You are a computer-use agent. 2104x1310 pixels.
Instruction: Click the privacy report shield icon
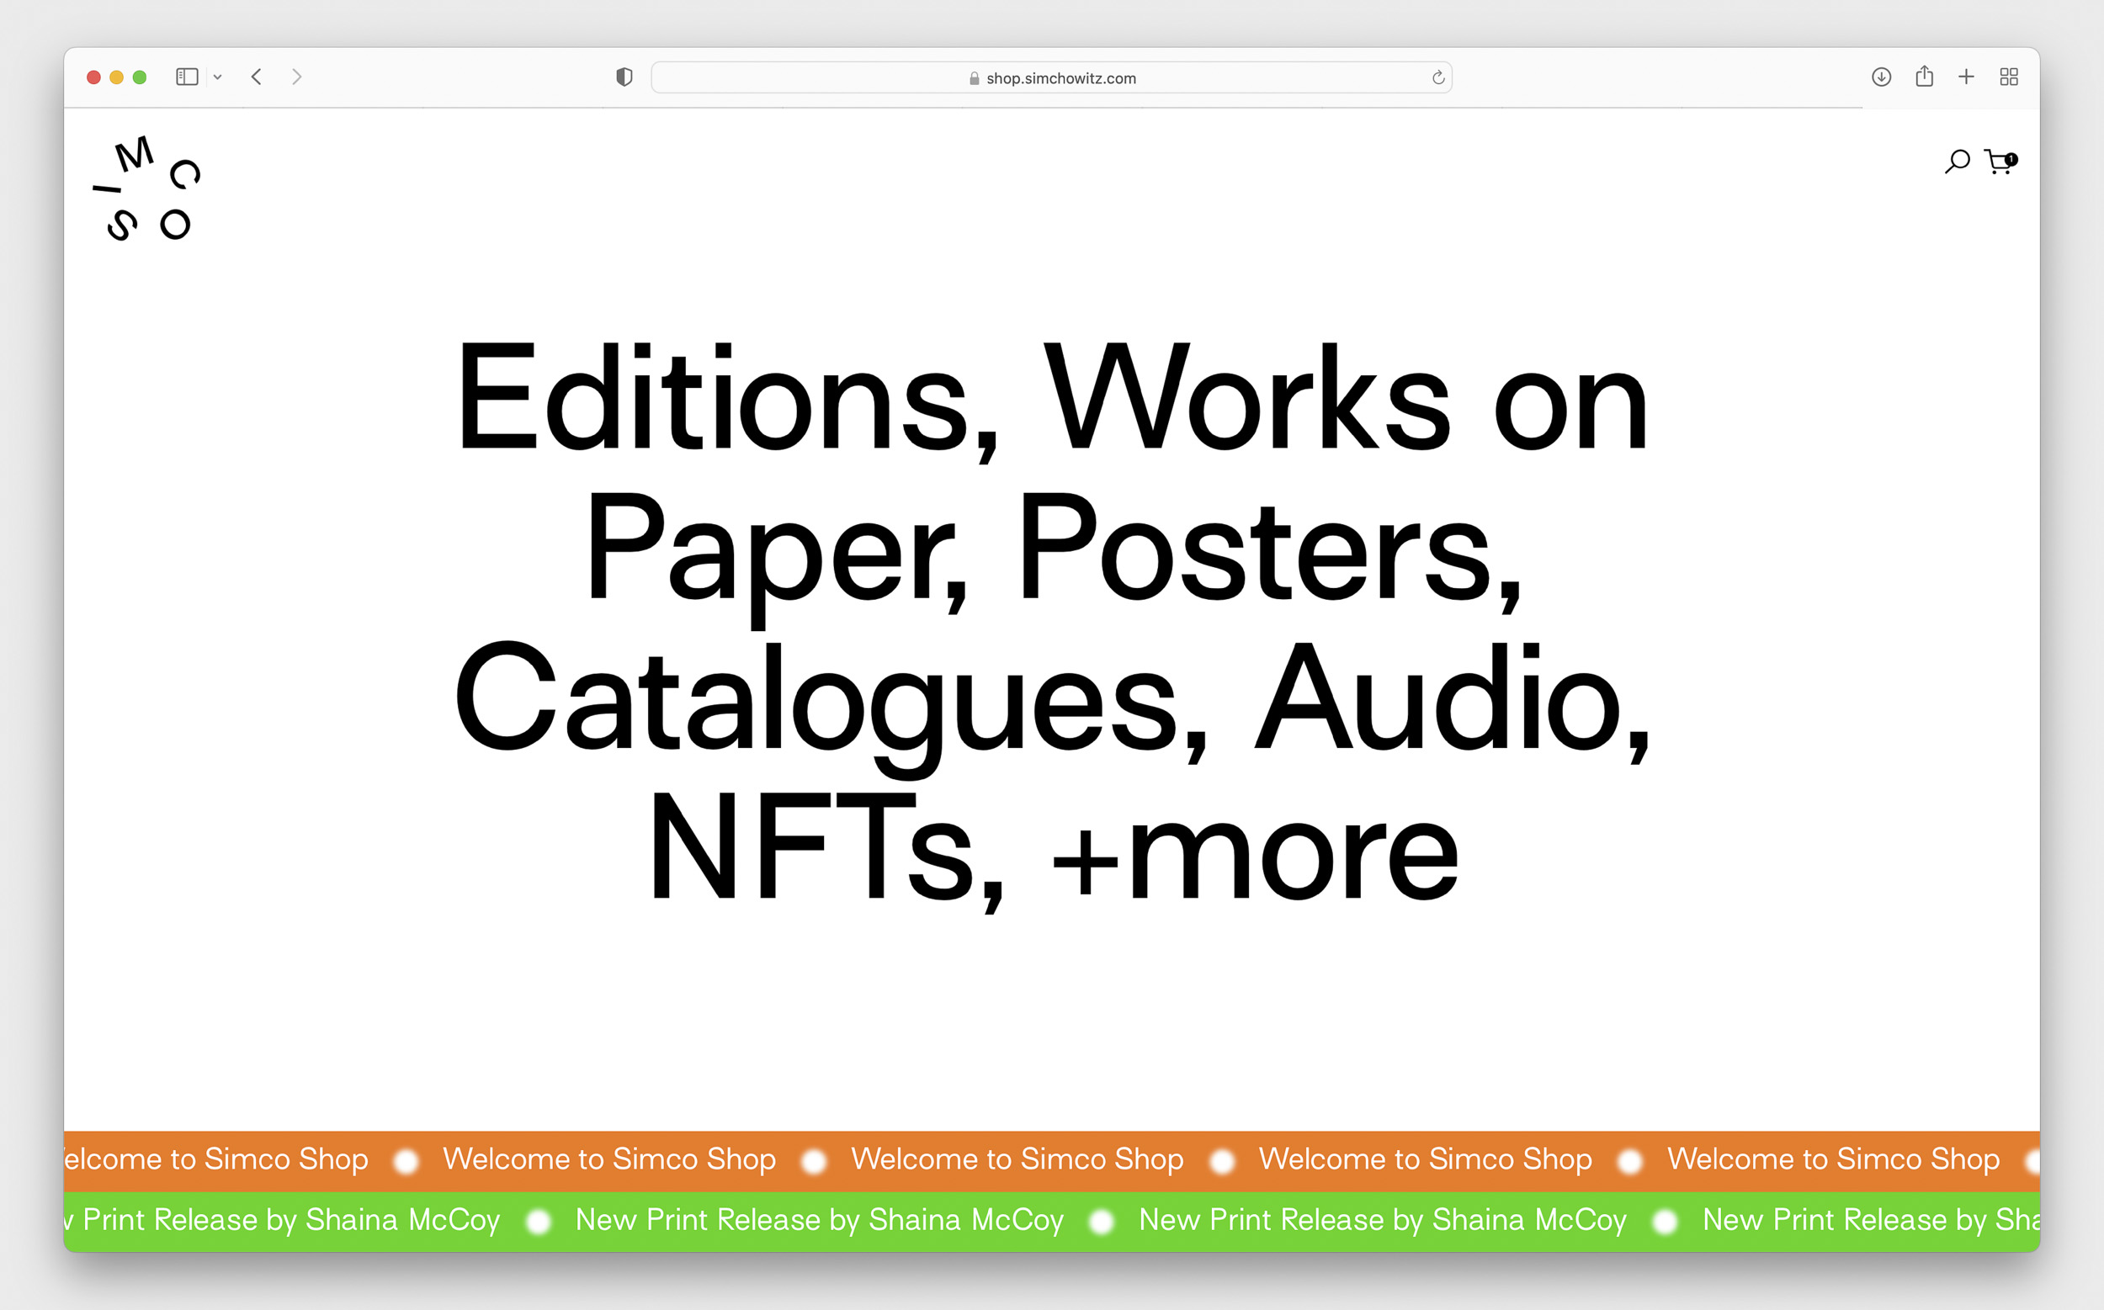click(624, 77)
